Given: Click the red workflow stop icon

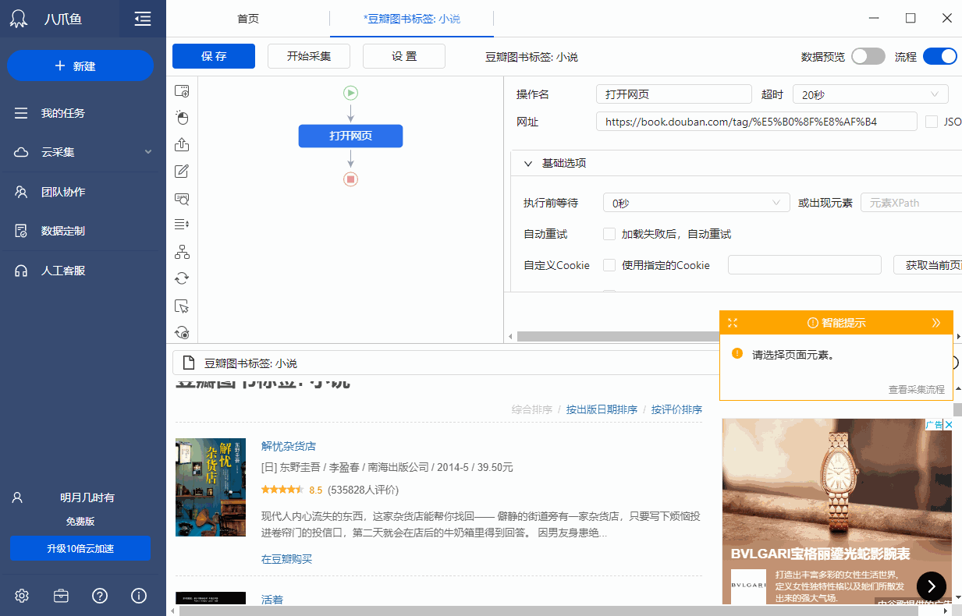Looking at the screenshot, I should 350,179.
